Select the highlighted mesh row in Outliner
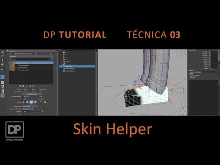The image size is (220, 165). coord(77,66)
